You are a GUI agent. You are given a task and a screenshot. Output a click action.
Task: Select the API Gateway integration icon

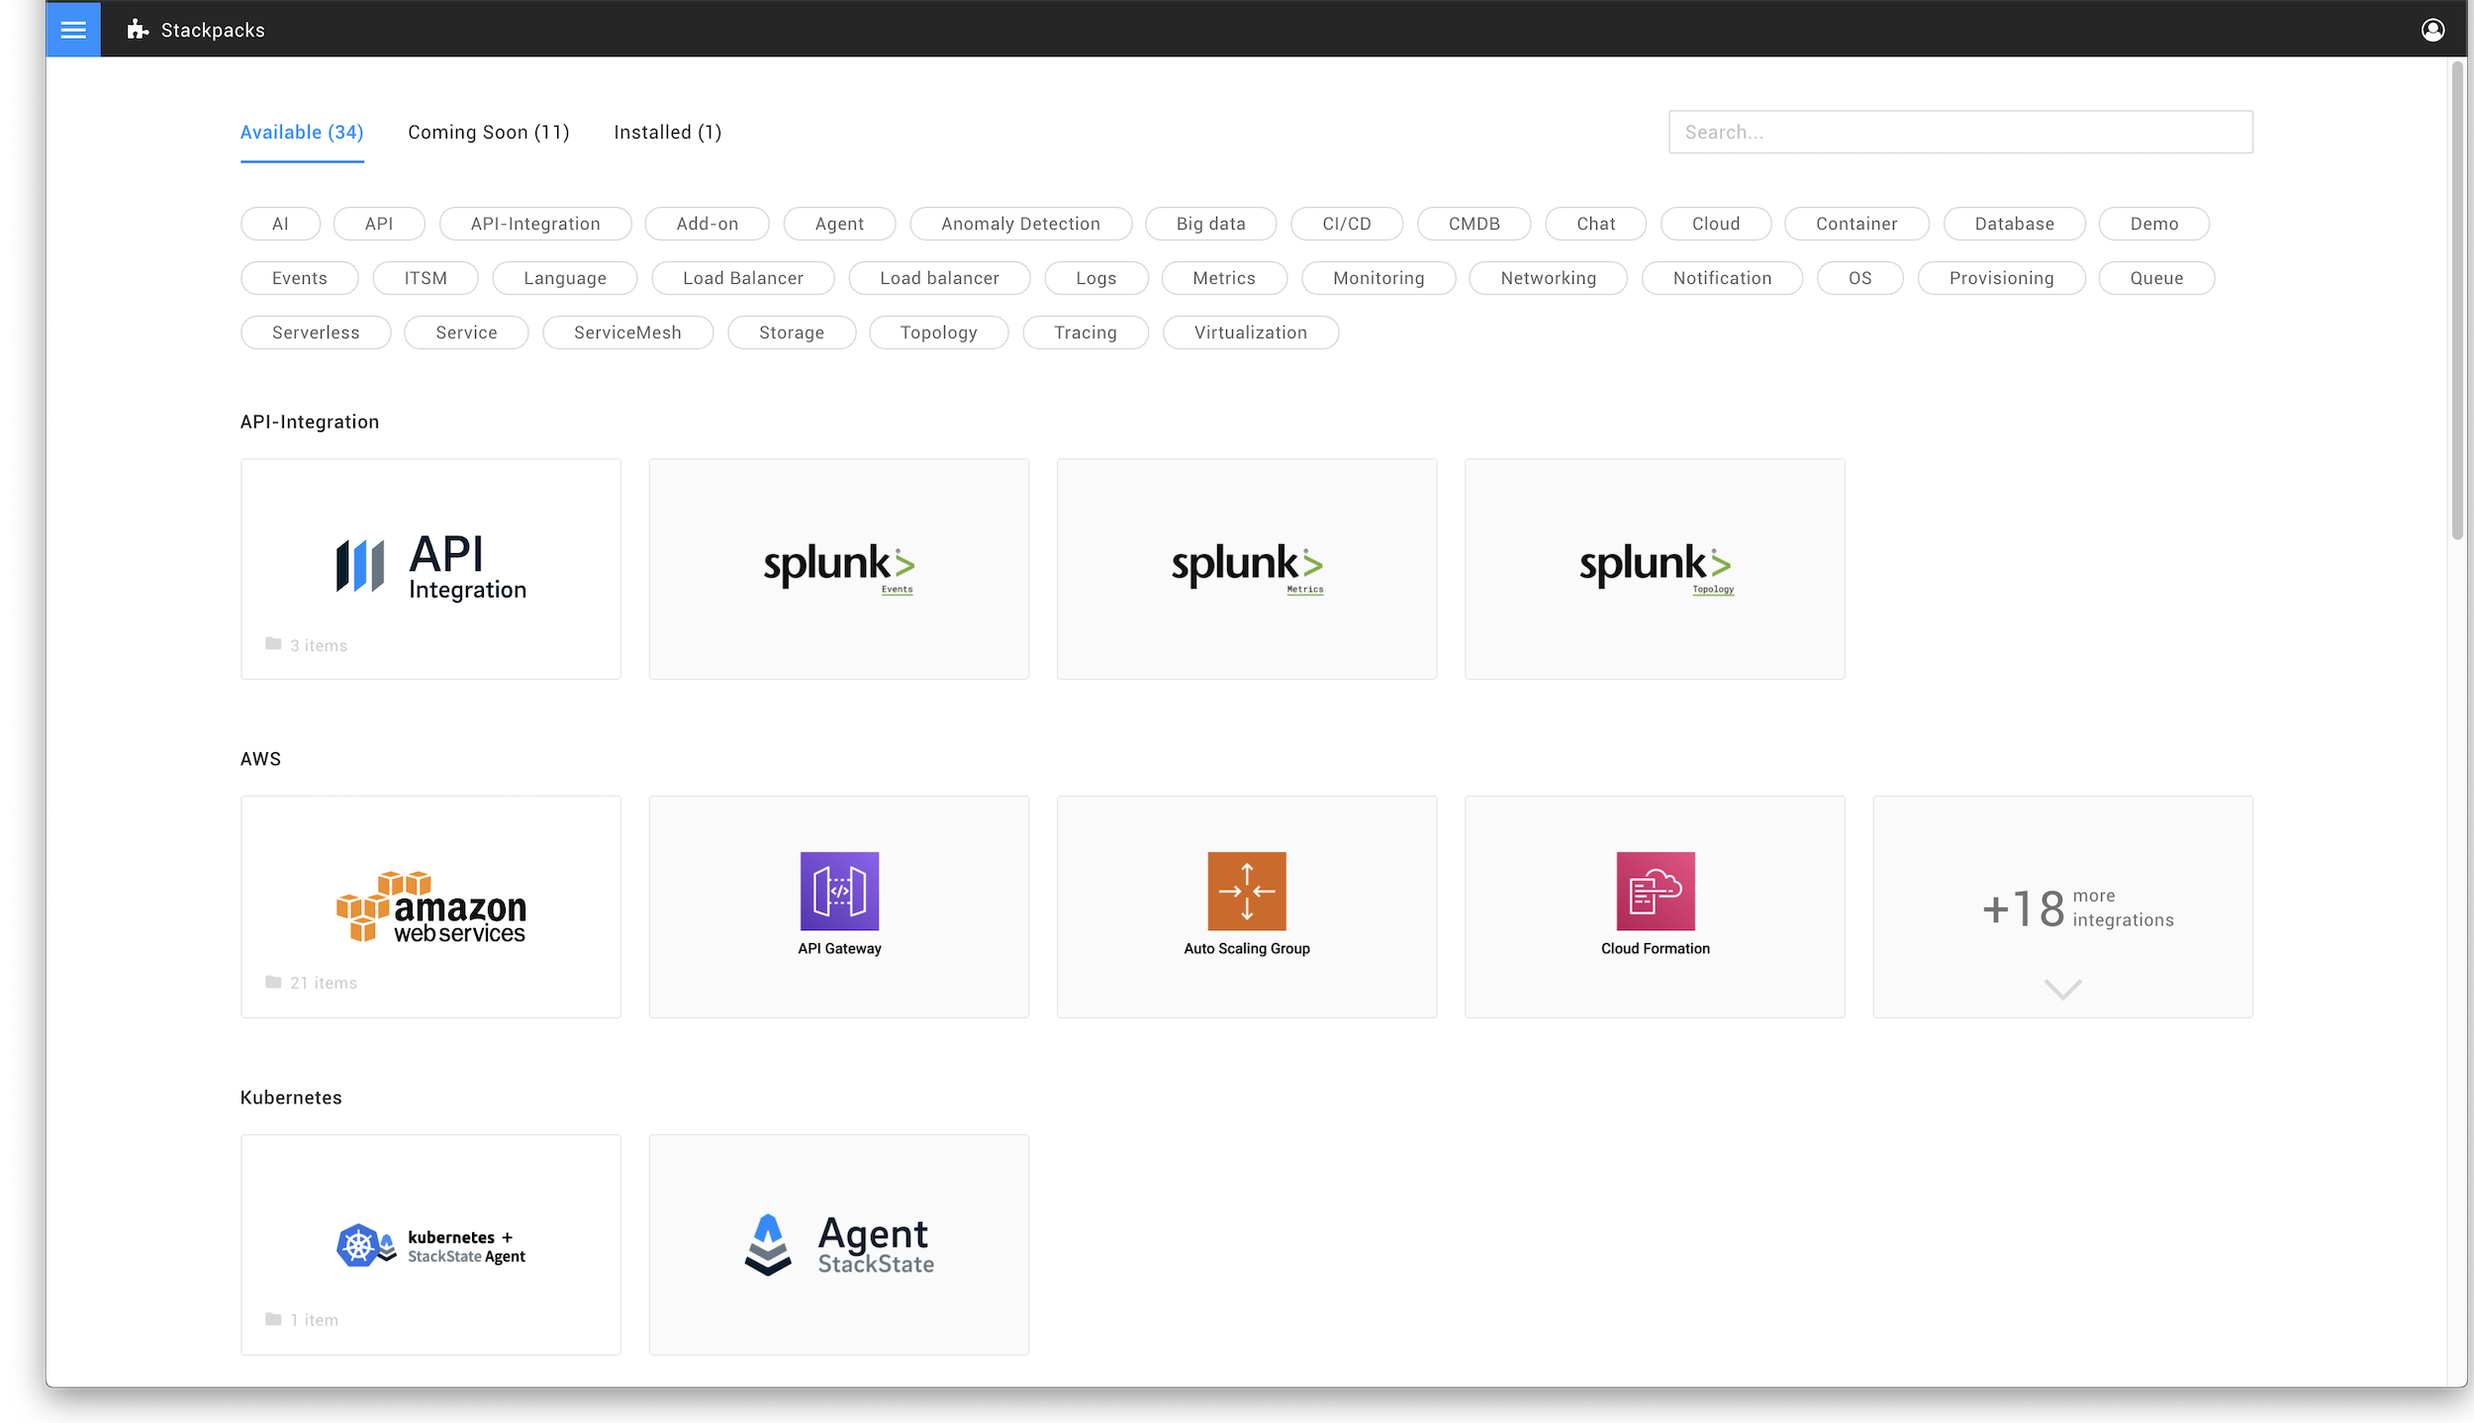point(839,891)
